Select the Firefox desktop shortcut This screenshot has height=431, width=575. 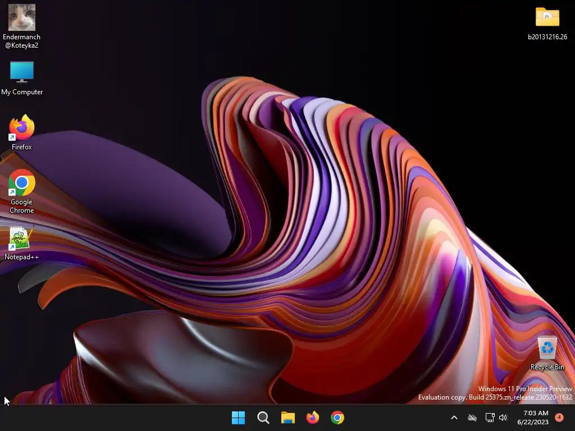click(22, 132)
